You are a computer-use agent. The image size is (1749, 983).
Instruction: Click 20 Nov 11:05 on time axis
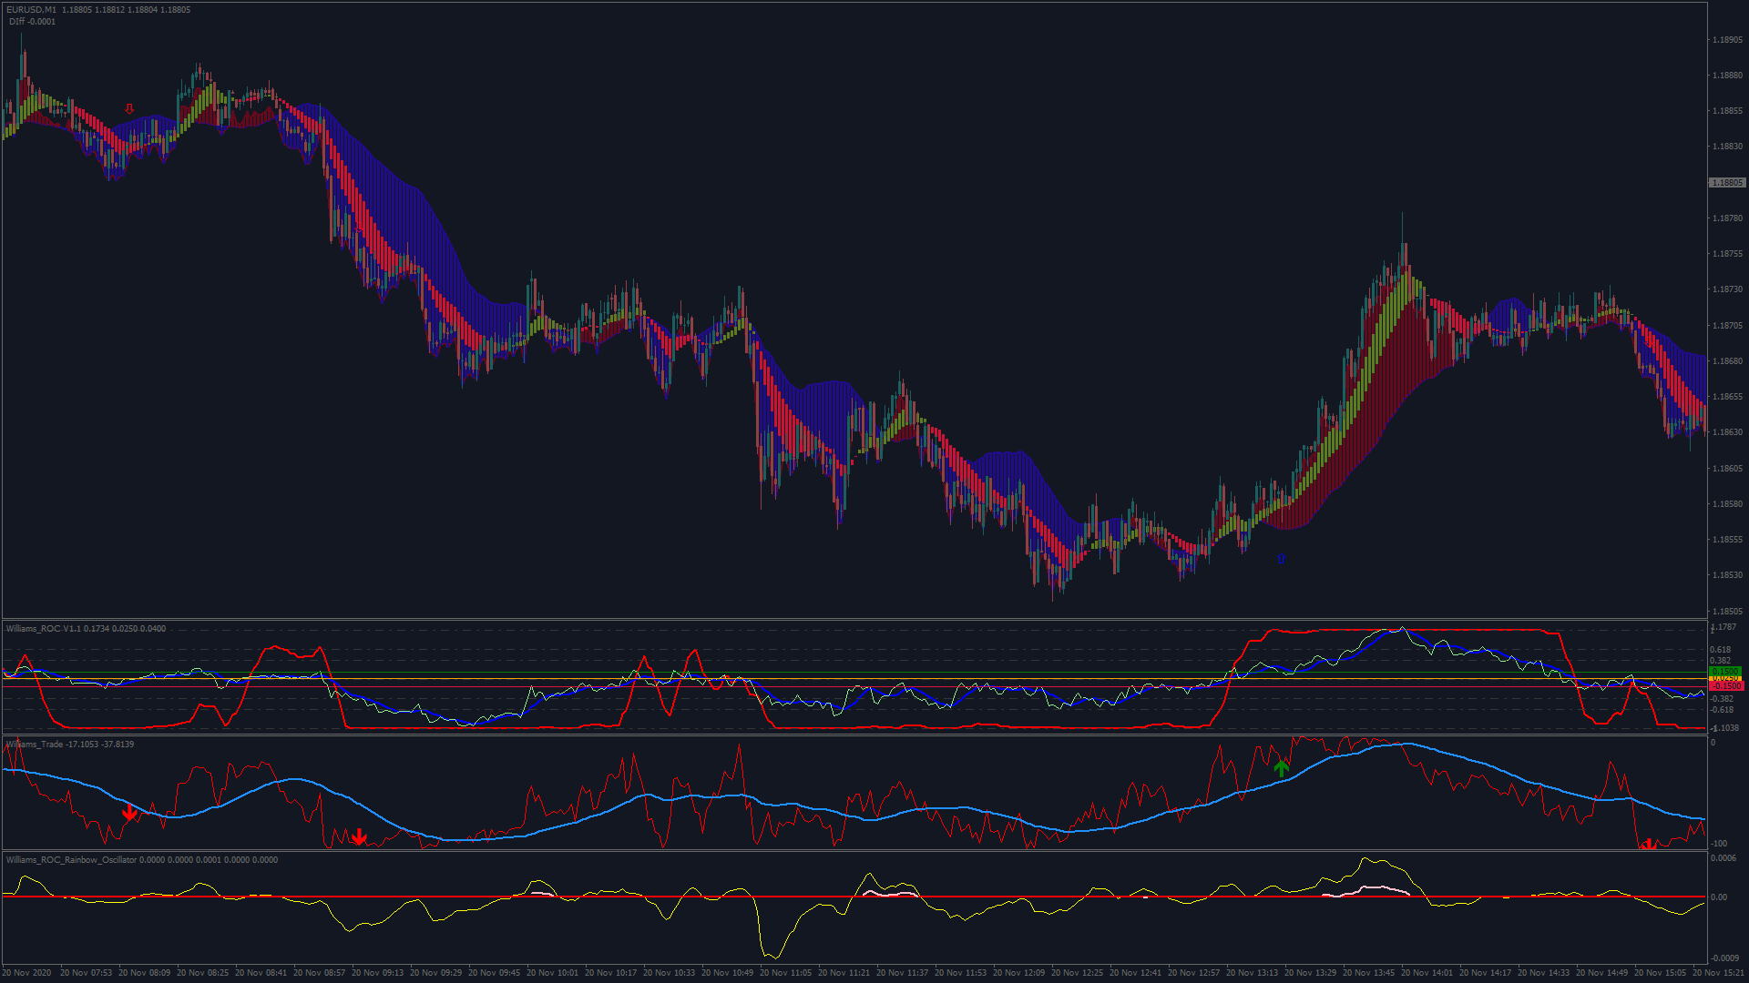(x=785, y=973)
